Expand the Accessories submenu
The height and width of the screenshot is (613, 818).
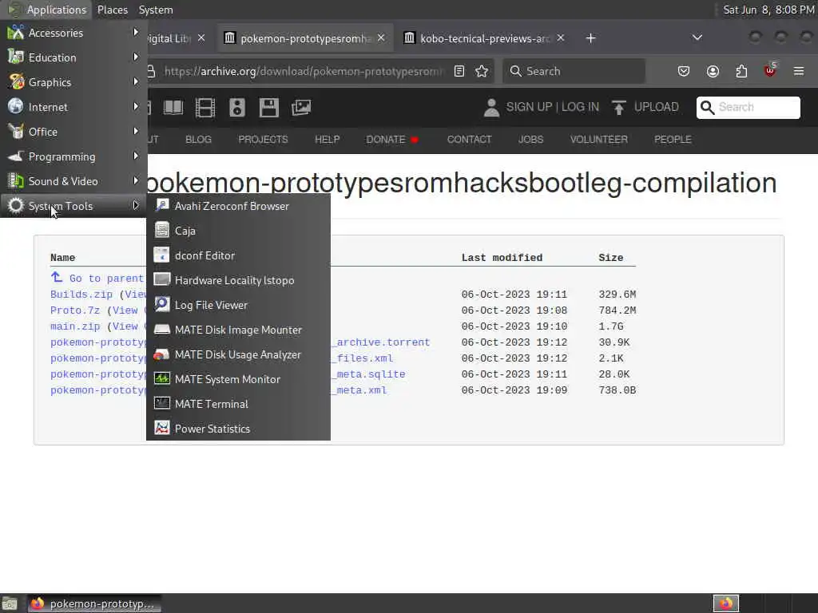point(73,33)
